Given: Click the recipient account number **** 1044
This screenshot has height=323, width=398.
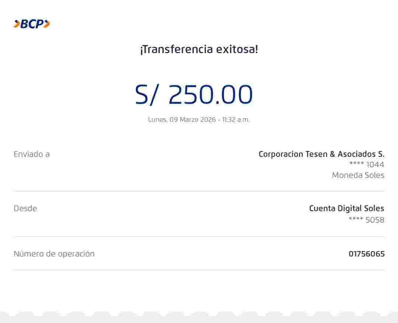Looking at the screenshot, I should 367,164.
